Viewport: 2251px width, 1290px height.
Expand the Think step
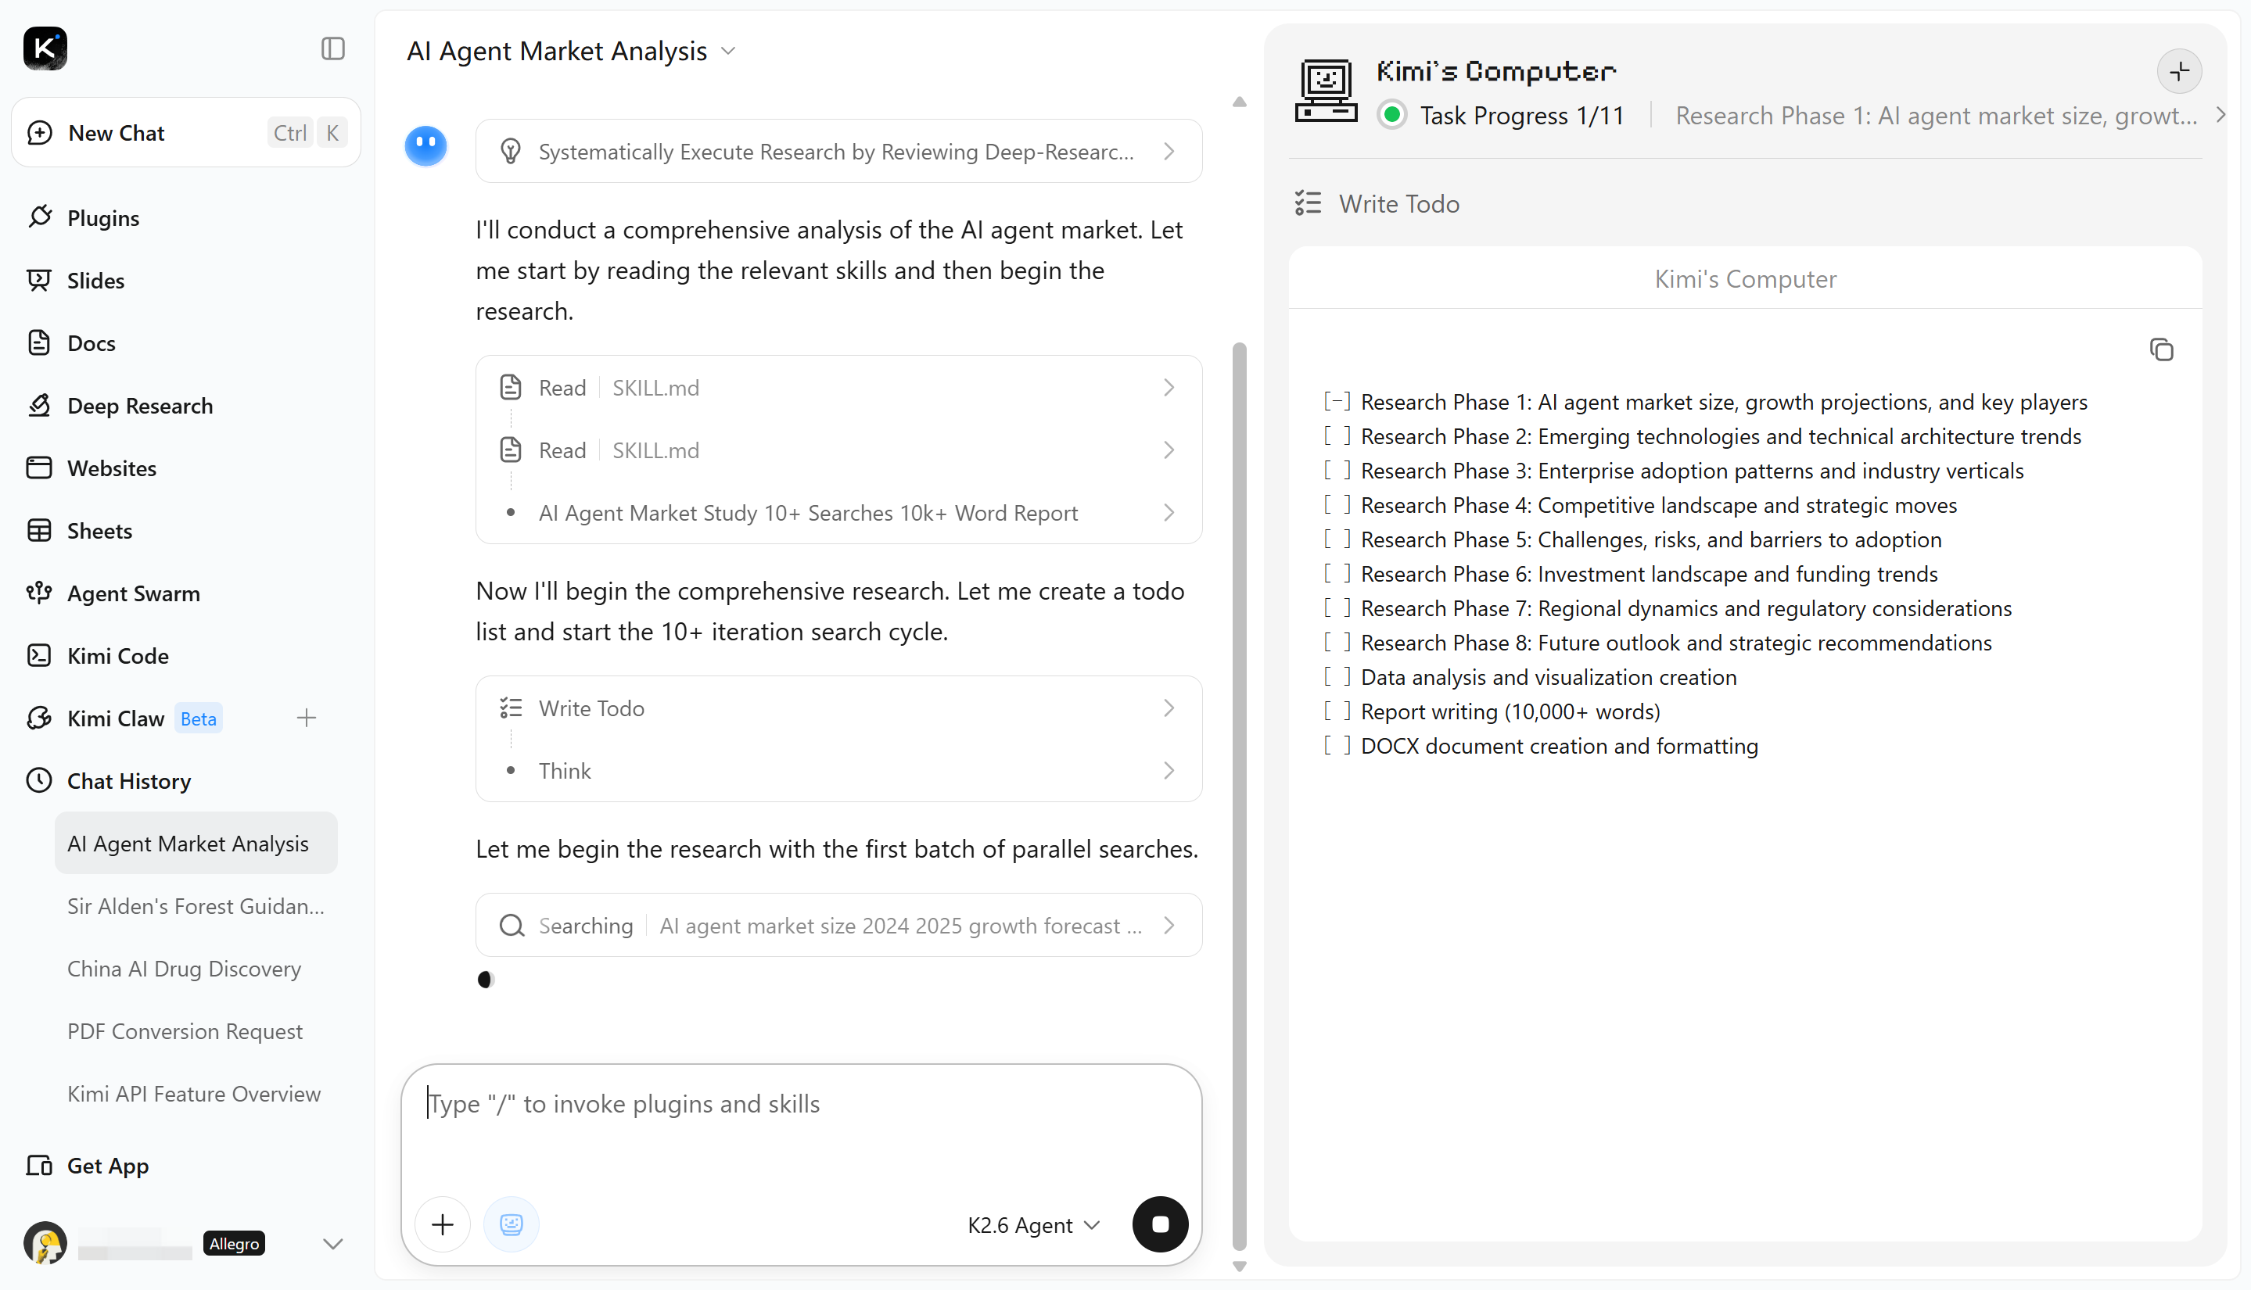point(838,771)
